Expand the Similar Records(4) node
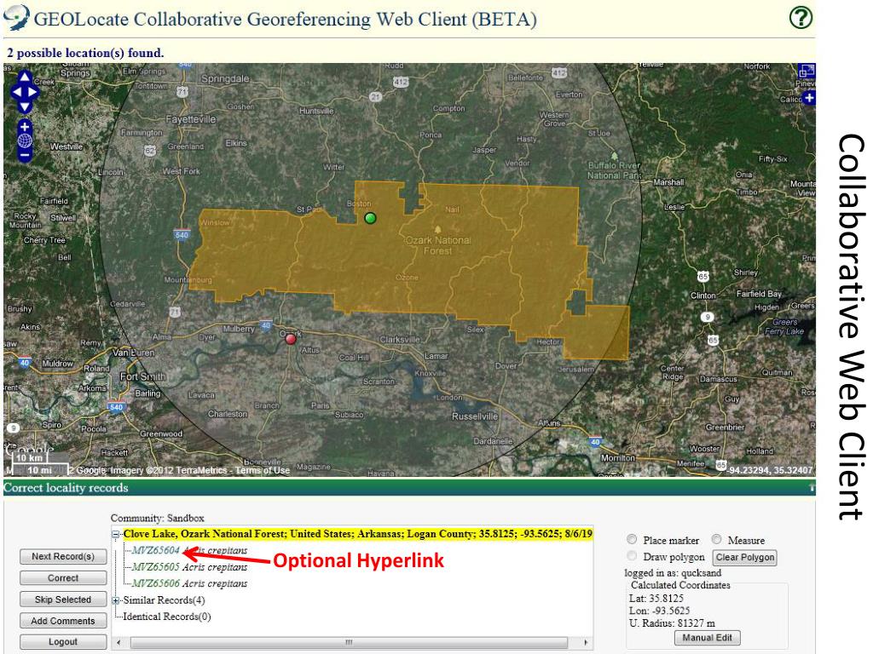This screenshot has height=654, width=873. (116, 600)
